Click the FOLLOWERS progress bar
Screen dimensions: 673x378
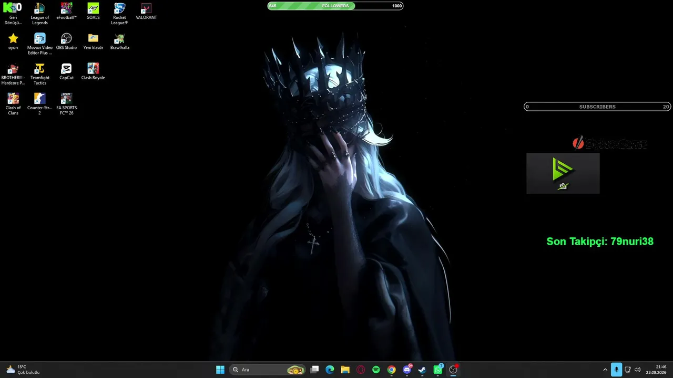pyautogui.click(x=335, y=6)
